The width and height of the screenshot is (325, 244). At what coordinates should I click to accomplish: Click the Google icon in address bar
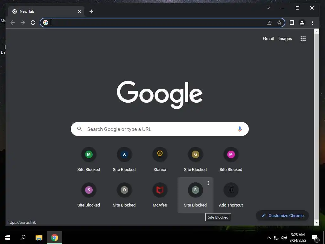coord(46,23)
